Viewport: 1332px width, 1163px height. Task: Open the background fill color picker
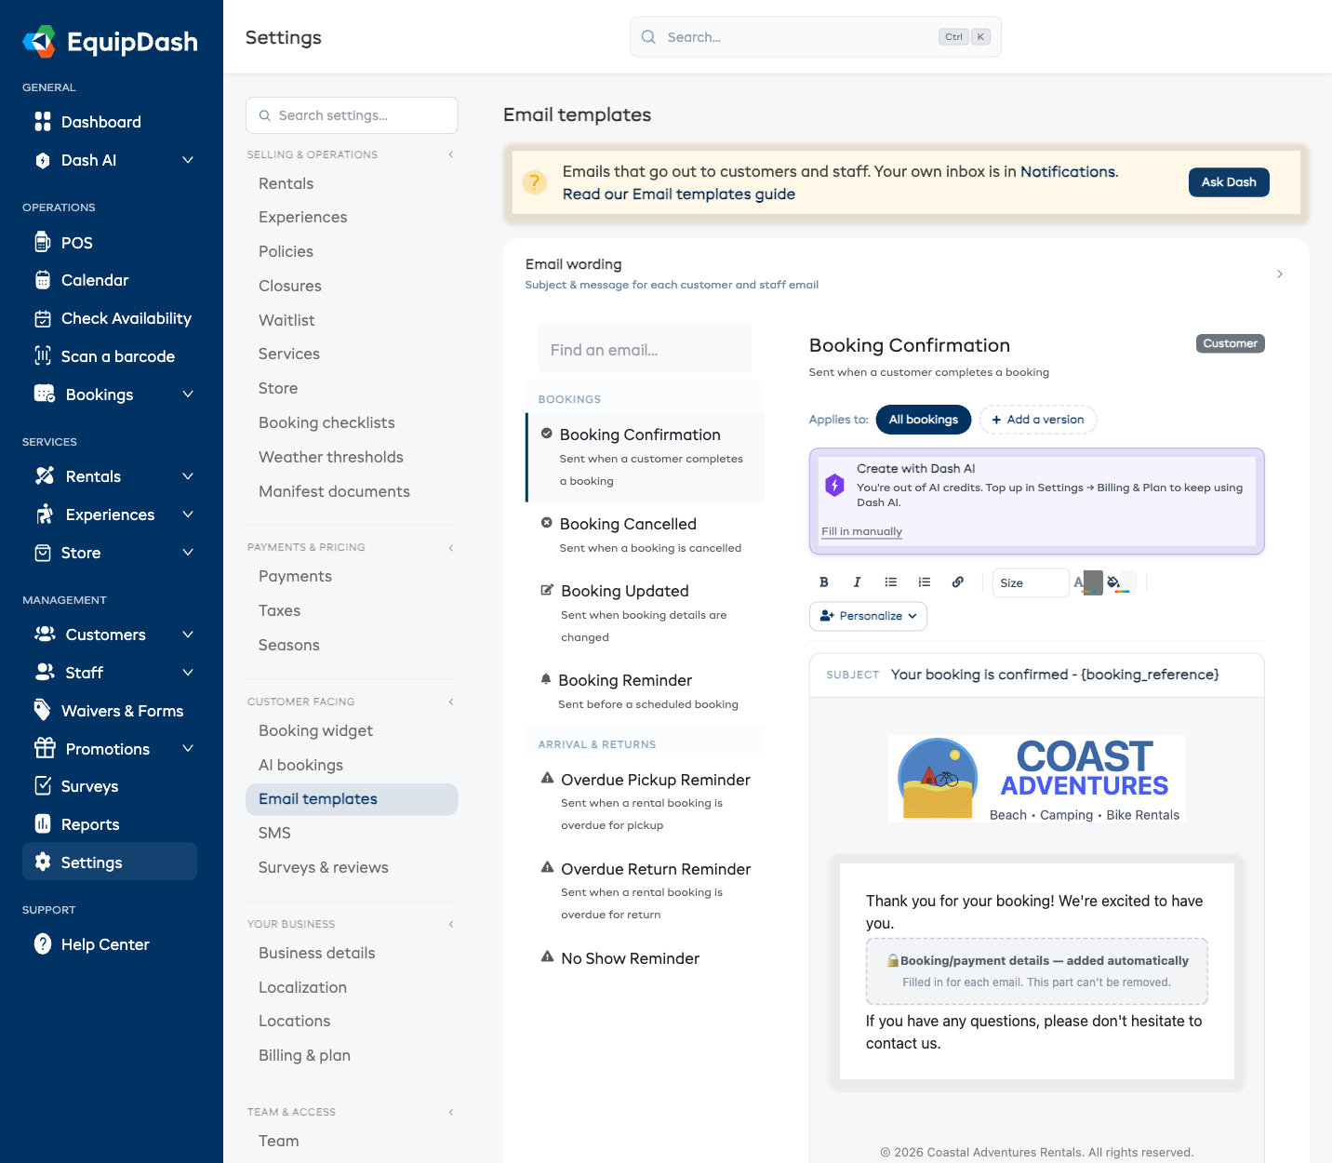coord(1120,583)
